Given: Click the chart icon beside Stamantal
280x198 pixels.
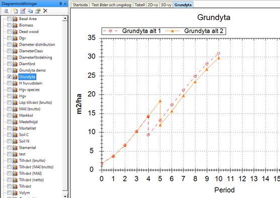Looking at the screenshot, I should pos(15,147).
